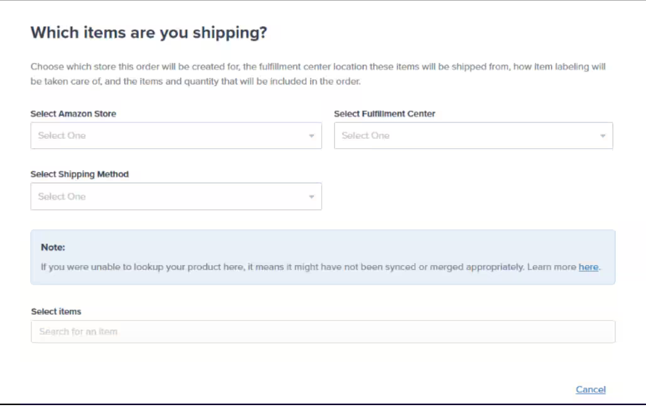Click the 'Select Shipping Method' field label
The height and width of the screenshot is (407, 646).
(79, 174)
